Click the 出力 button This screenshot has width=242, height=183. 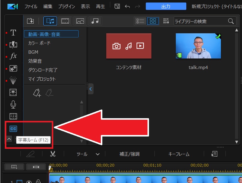coord(166,6)
